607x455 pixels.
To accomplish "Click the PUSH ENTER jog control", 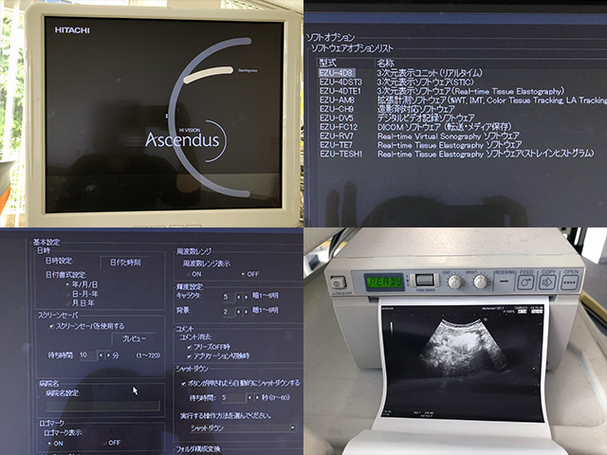I will [425, 280].
